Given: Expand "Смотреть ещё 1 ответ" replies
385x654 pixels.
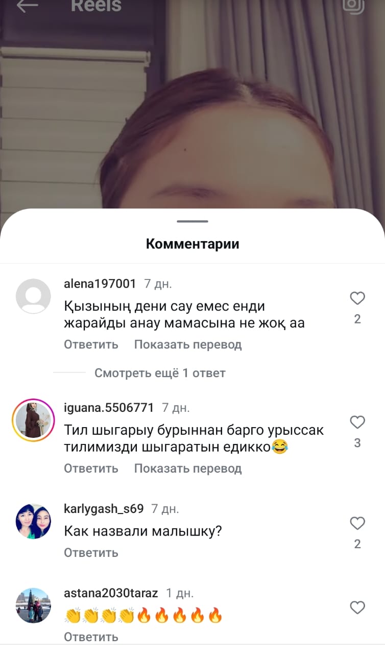Looking at the screenshot, I should tap(160, 373).
